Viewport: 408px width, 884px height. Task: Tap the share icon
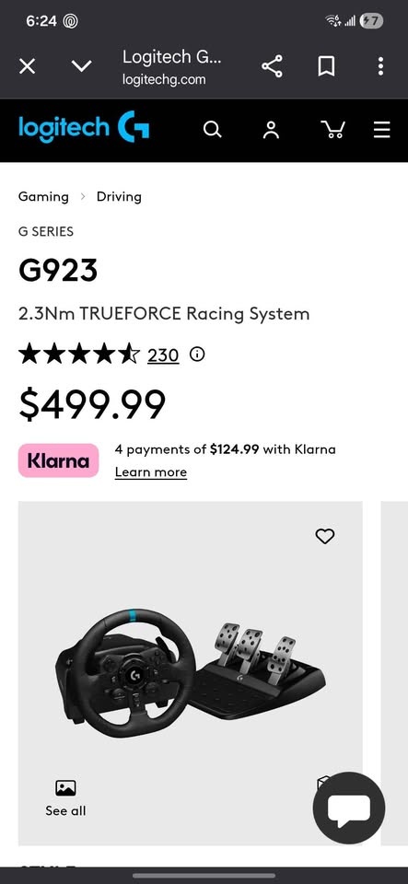coord(272,66)
